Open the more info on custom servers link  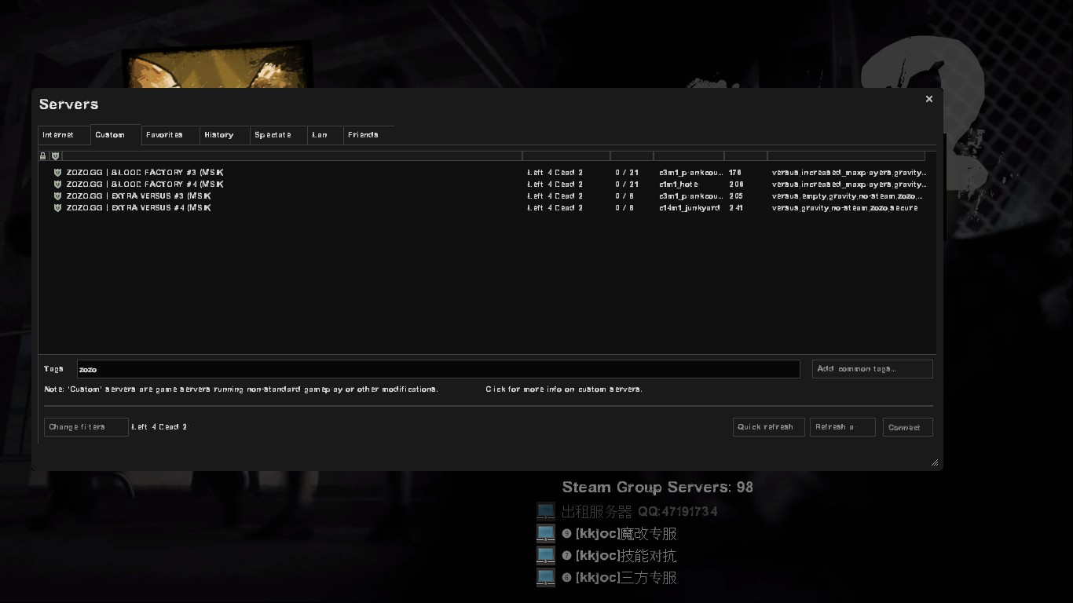point(564,389)
